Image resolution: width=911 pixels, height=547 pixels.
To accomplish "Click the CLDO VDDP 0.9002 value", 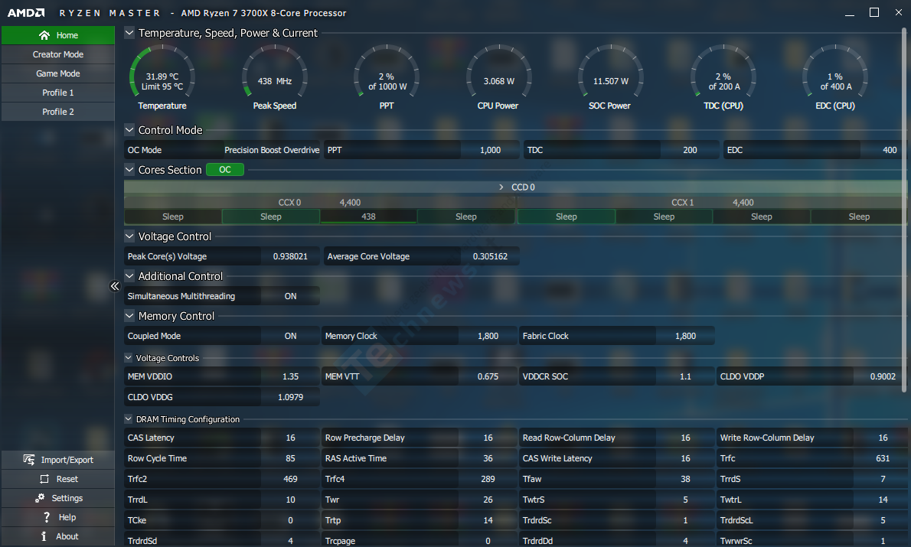I will [x=883, y=377].
